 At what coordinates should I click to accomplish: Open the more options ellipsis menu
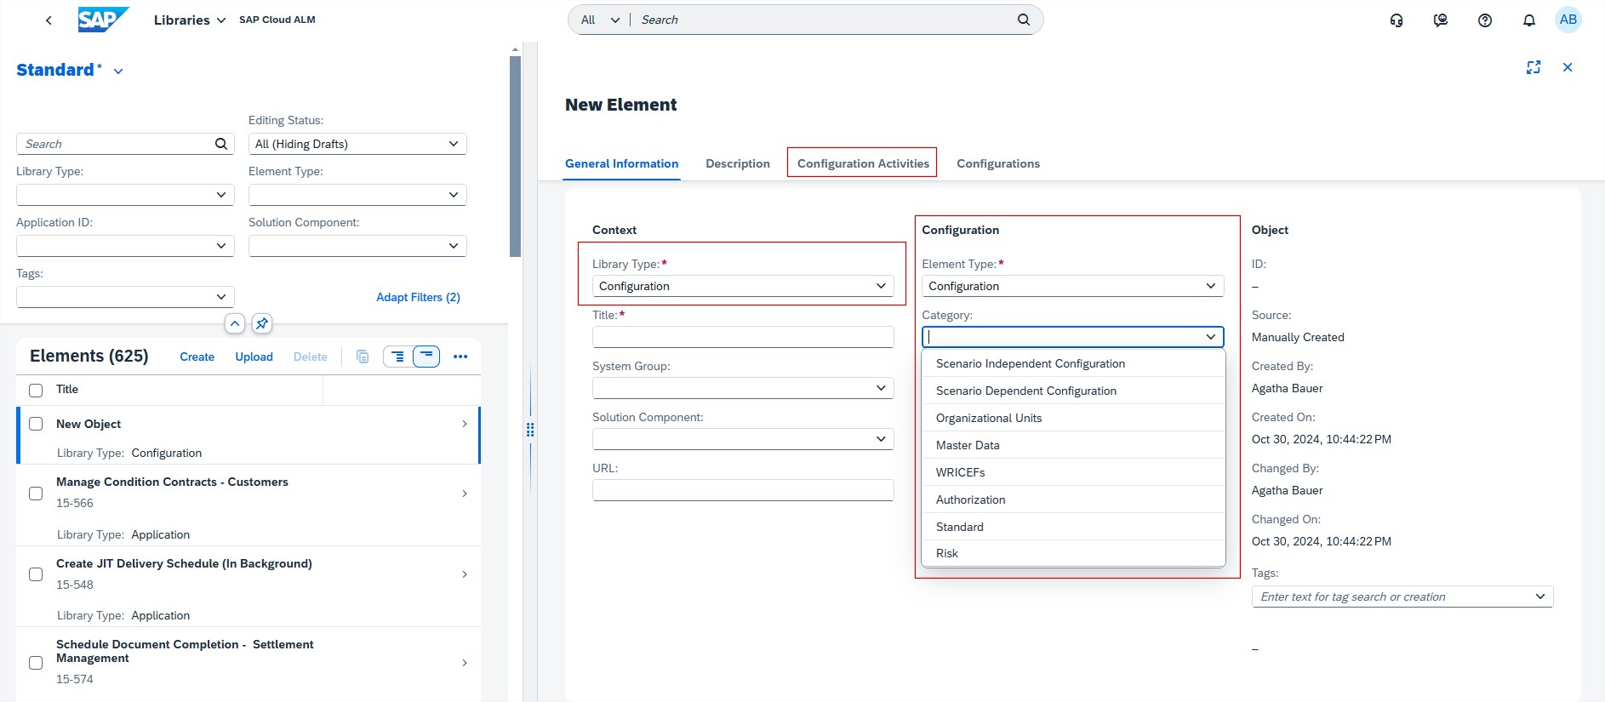[x=460, y=357]
